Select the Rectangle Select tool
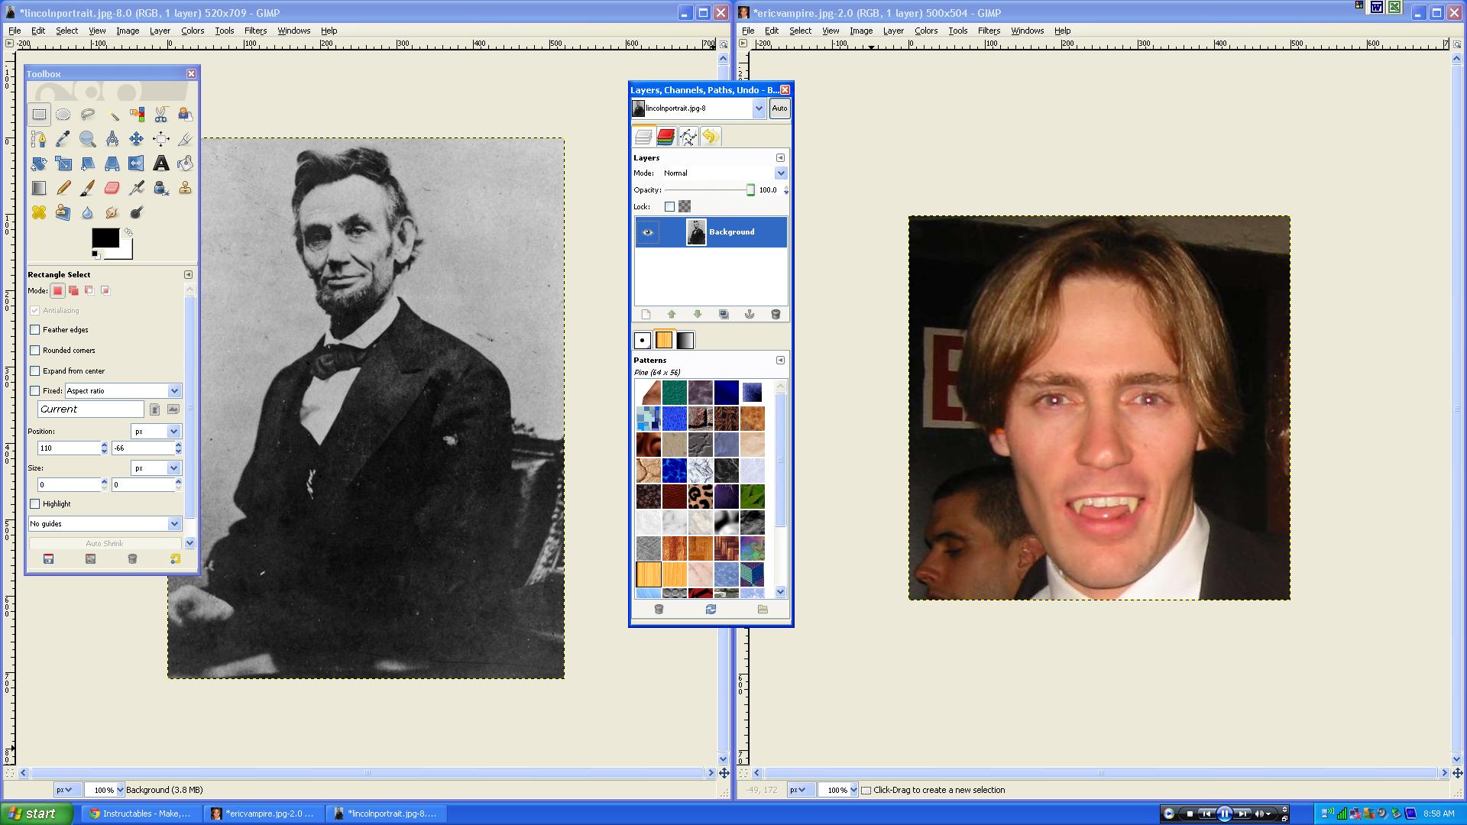 click(x=39, y=115)
